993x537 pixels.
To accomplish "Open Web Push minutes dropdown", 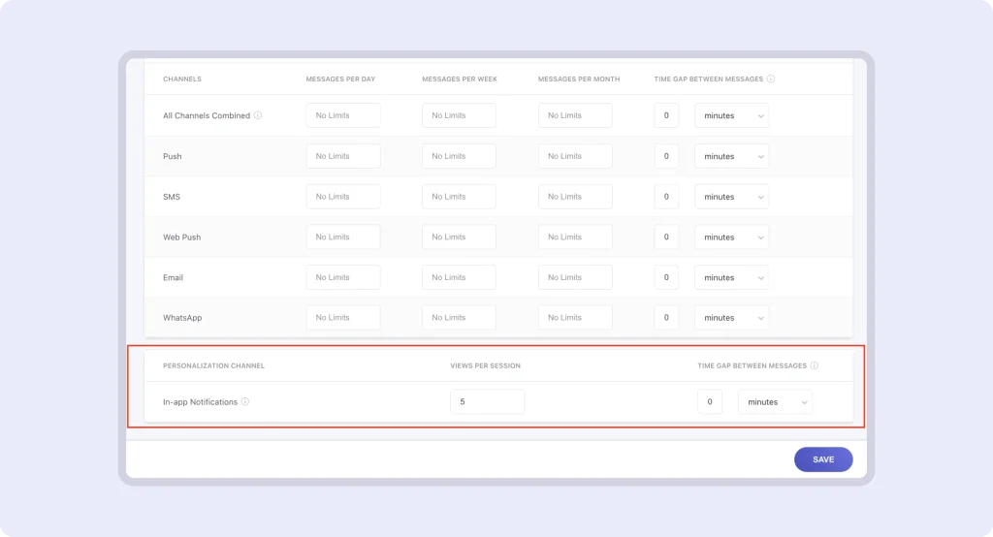I will pos(731,237).
